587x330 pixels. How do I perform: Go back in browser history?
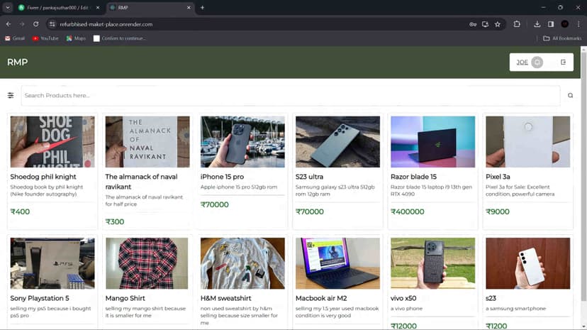9,24
